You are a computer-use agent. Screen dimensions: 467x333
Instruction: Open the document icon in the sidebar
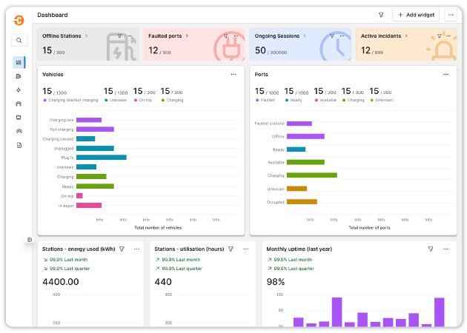click(x=19, y=145)
